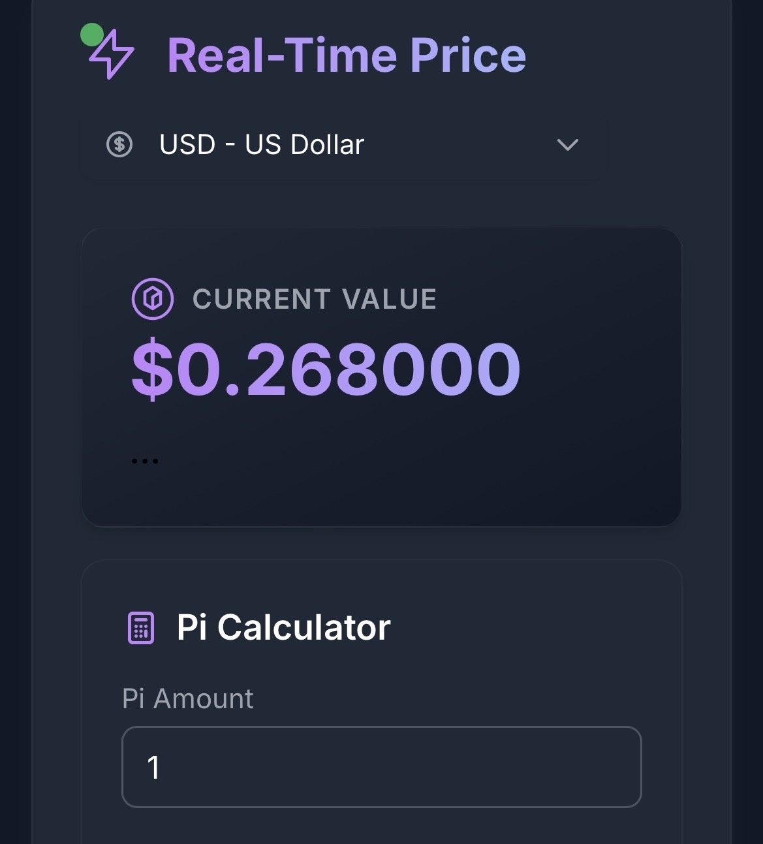Viewport: 763px width, 844px height.
Task: Click the dollar sign of the price
Action: tap(151, 369)
